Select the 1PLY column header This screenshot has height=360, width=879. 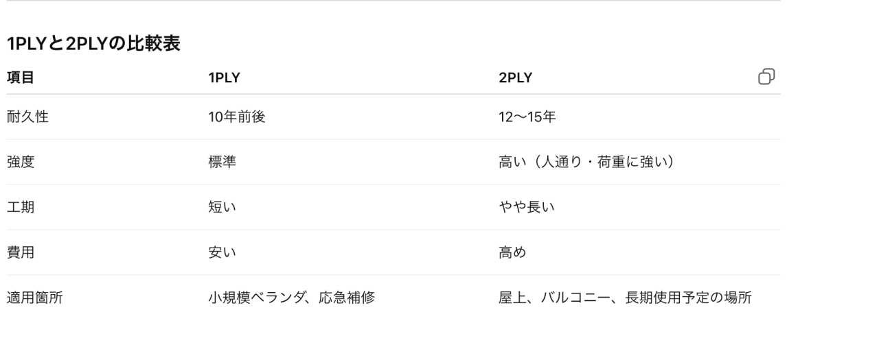coord(224,78)
